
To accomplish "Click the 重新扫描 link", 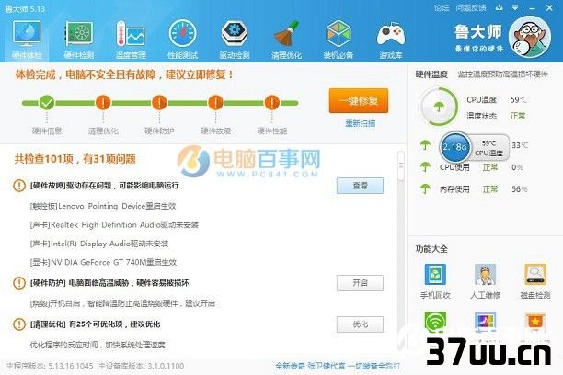I will pyautogui.click(x=360, y=123).
